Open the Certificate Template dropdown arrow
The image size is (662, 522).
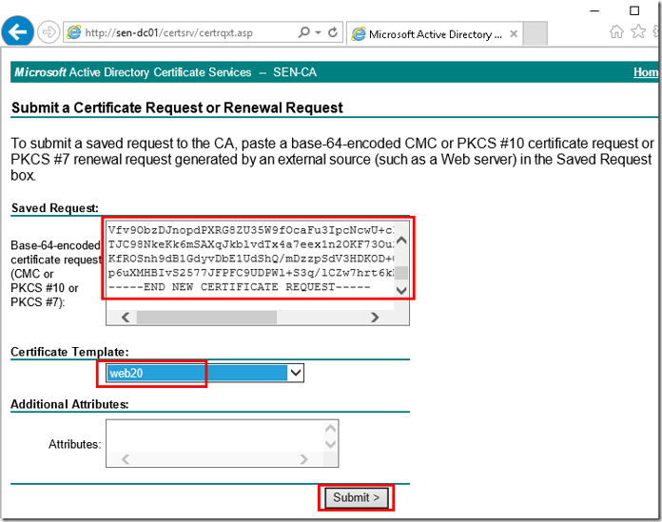pos(296,373)
